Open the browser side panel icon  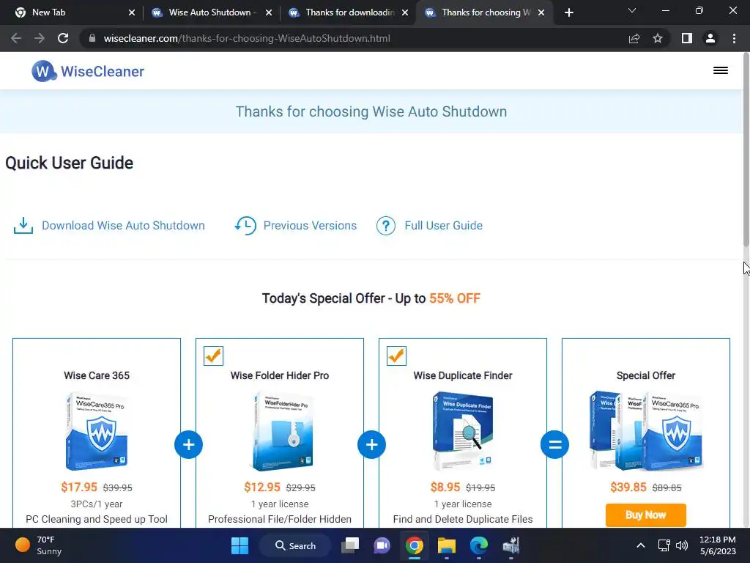(687, 38)
